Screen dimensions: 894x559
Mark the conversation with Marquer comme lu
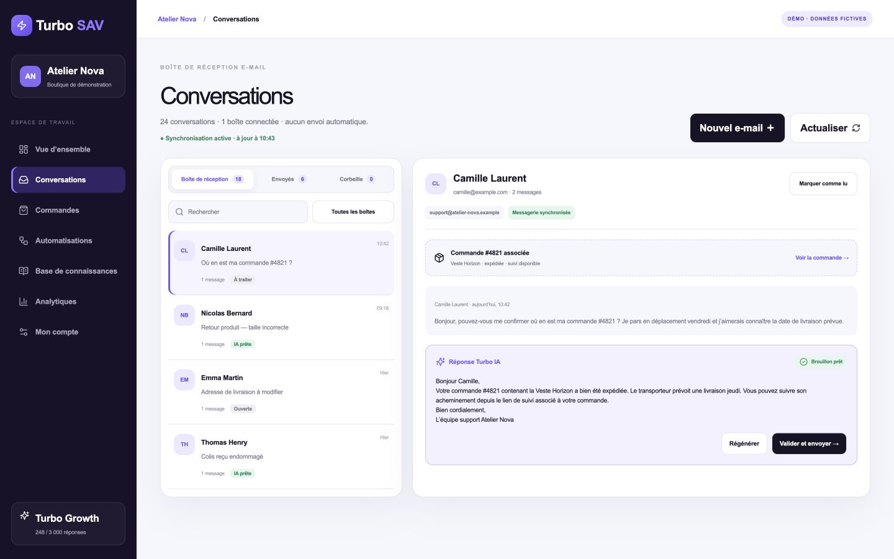coord(823,184)
